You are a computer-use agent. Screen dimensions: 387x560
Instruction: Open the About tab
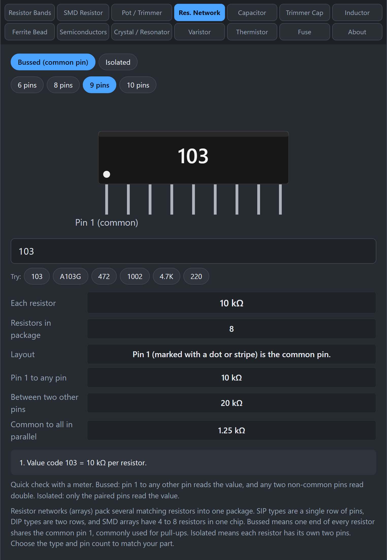click(357, 32)
